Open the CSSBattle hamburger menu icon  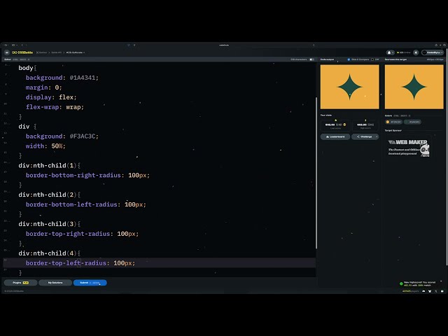coord(6,52)
